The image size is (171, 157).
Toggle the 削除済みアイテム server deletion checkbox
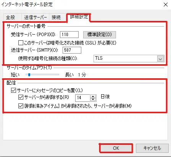21,106
